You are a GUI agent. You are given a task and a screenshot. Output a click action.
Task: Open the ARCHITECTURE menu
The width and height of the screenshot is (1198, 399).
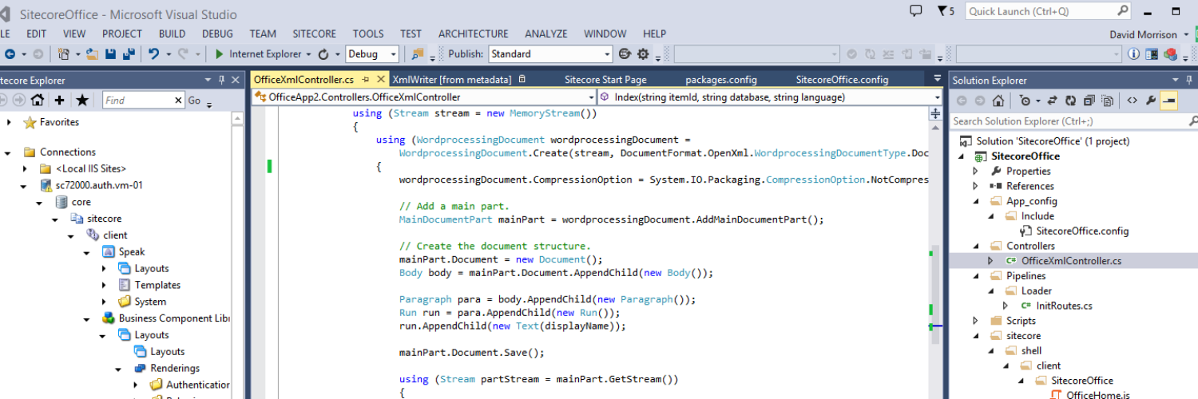point(473,34)
